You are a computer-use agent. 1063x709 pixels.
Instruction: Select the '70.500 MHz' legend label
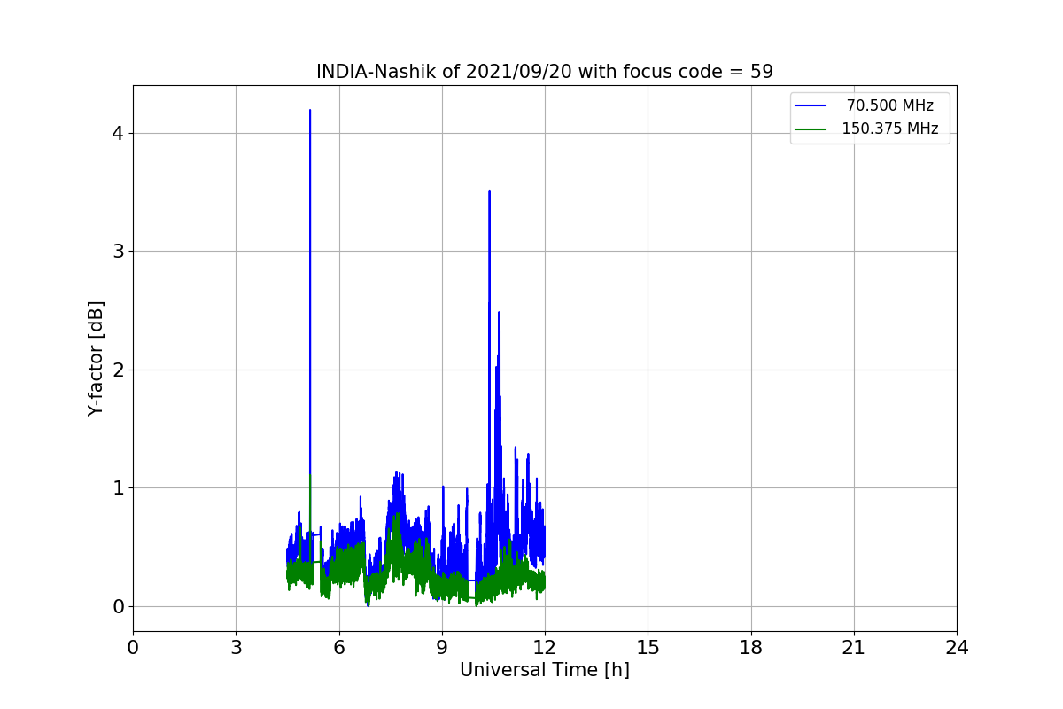(x=889, y=105)
